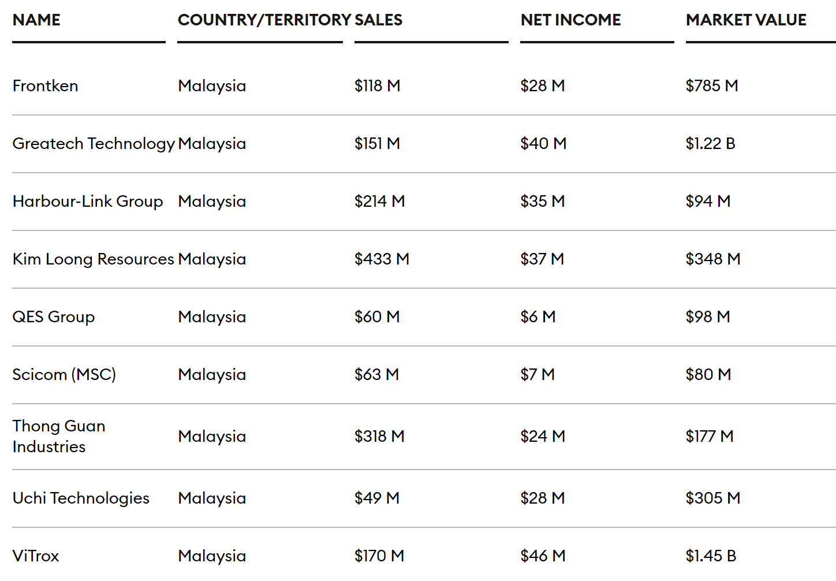Click Kim Loong Resources in the list
The width and height of the screenshot is (836, 581).
pos(94,259)
